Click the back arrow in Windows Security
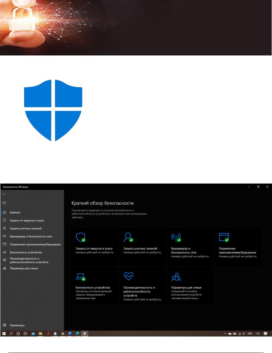272x353 pixels. 4,194
